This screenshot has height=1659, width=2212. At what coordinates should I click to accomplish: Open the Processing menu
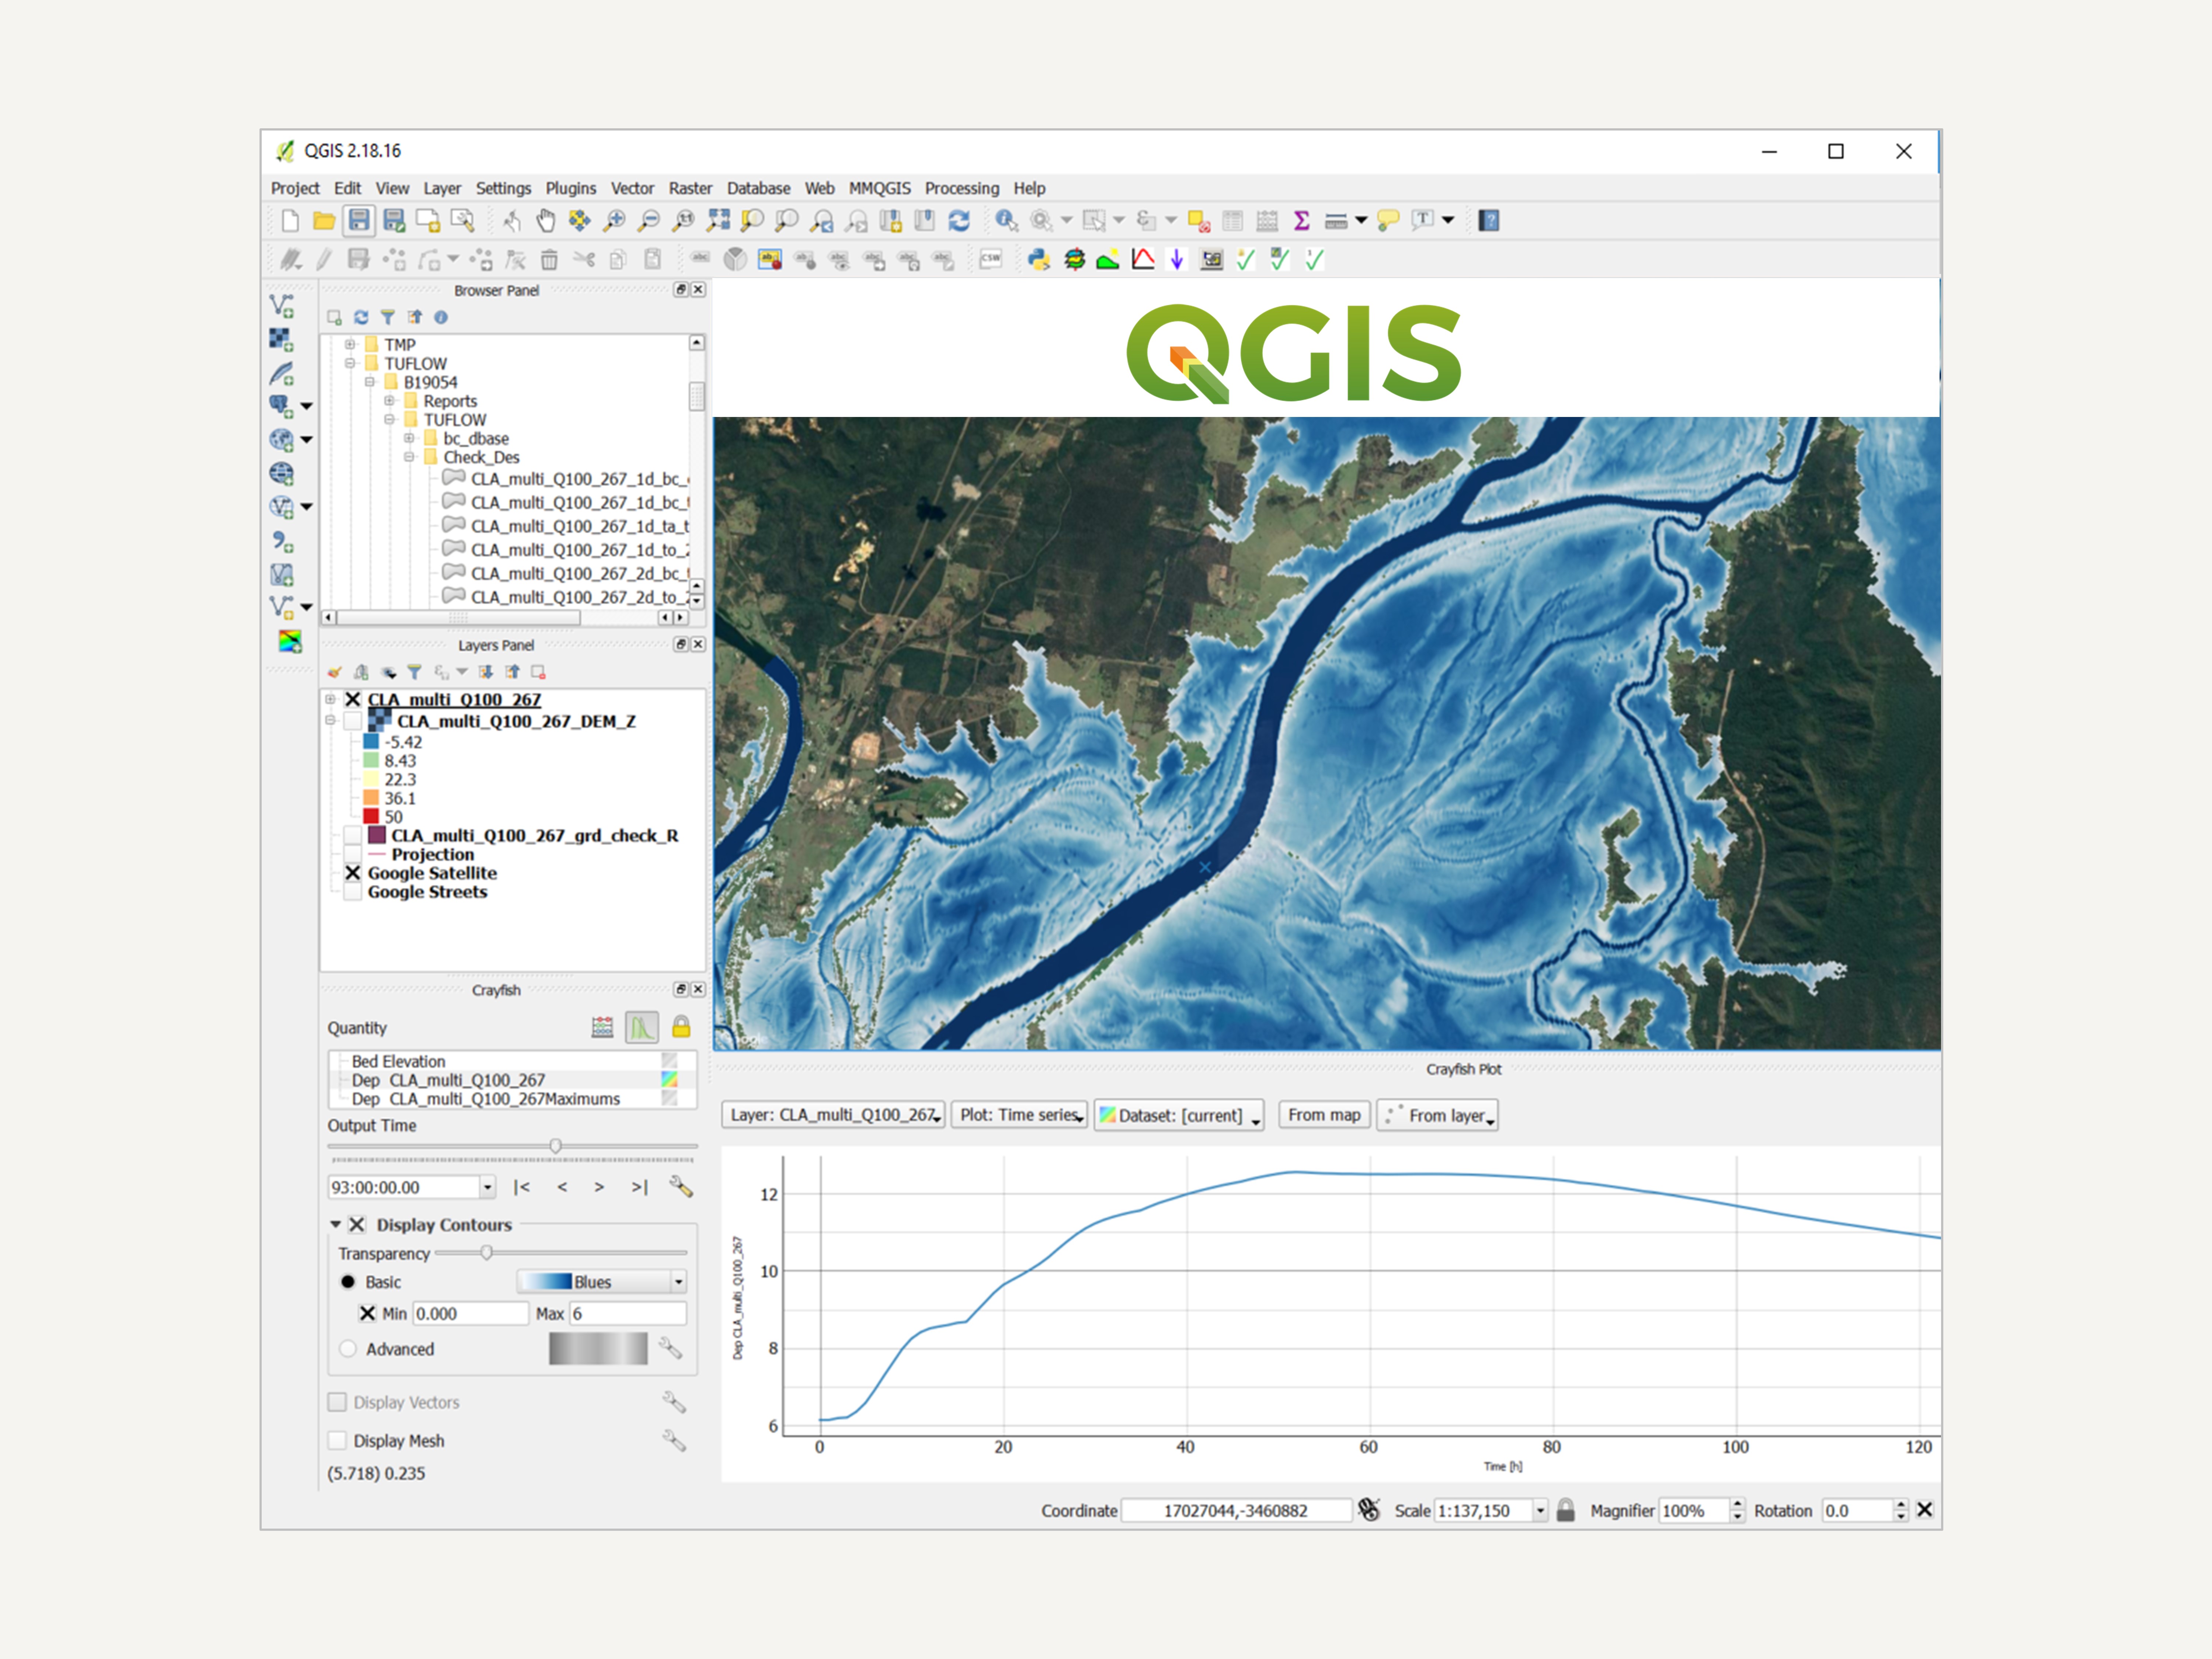[x=961, y=188]
